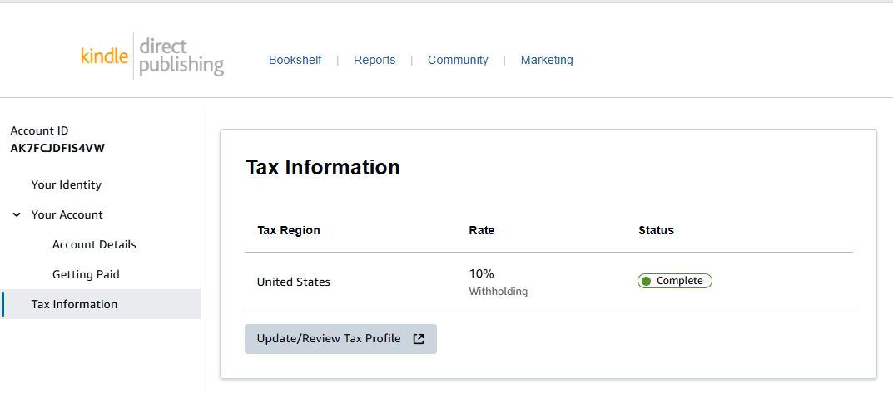Screen dimensions: 893x393
Task: Click the Tax Region column header
Action: tap(288, 230)
